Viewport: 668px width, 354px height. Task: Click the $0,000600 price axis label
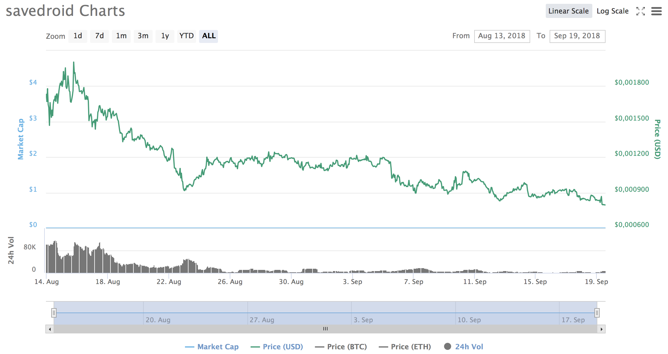tap(632, 225)
